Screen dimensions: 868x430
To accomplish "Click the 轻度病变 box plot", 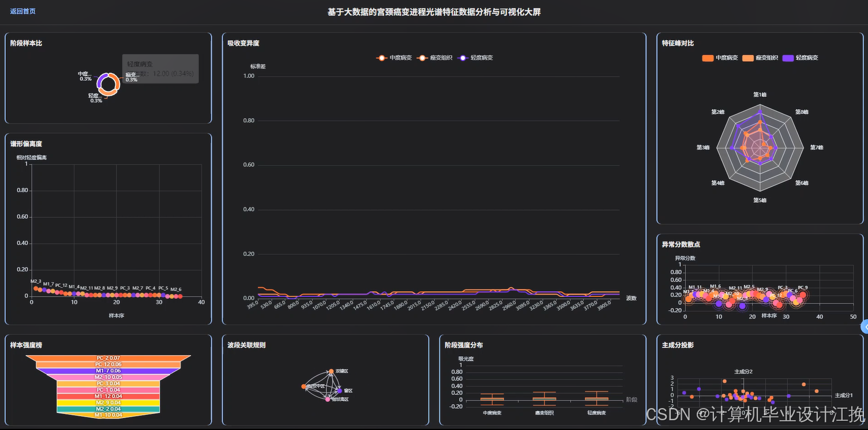I will tap(596, 398).
